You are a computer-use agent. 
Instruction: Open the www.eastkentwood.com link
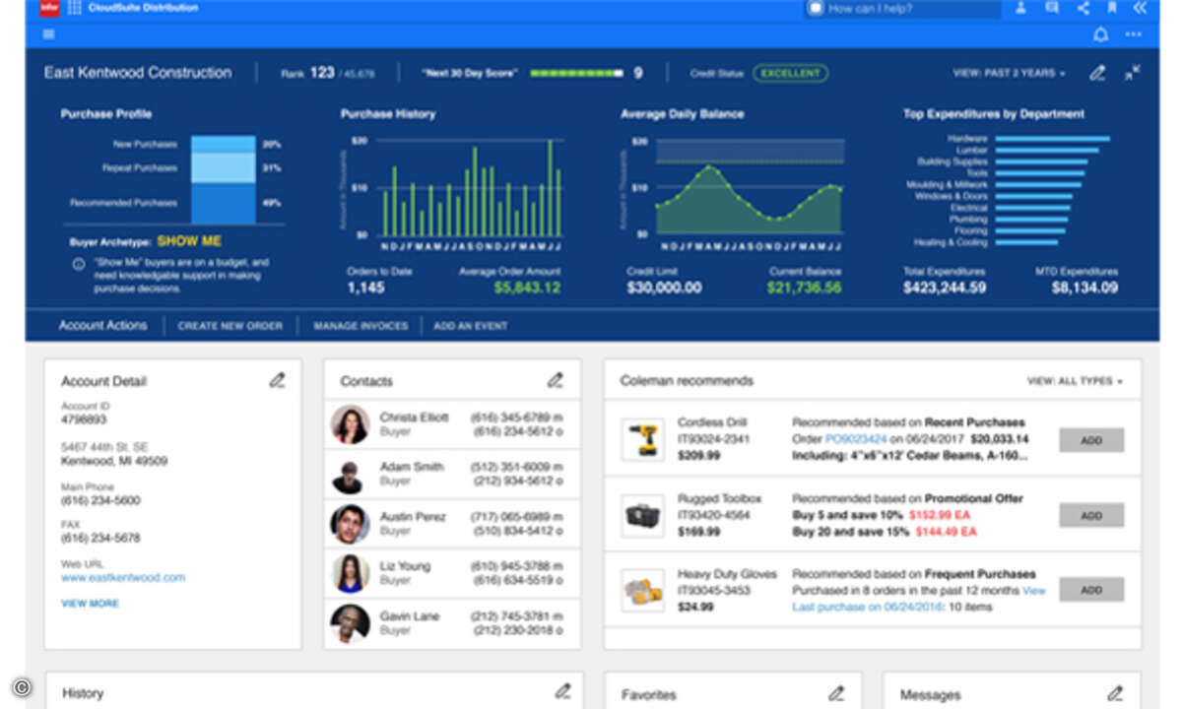(x=123, y=578)
